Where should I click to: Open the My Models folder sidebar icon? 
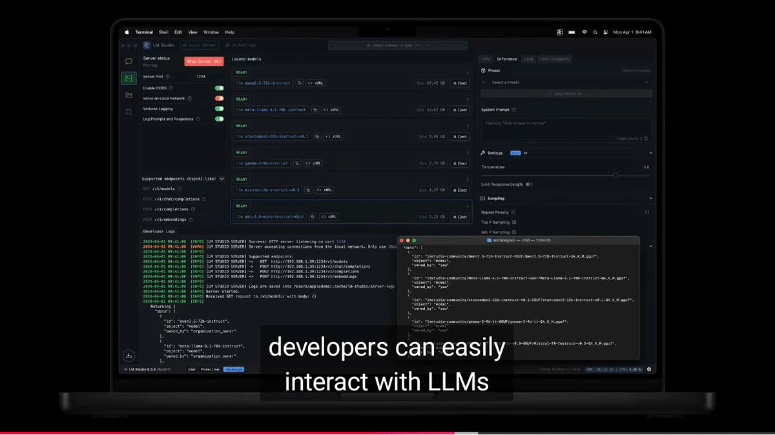(x=129, y=95)
